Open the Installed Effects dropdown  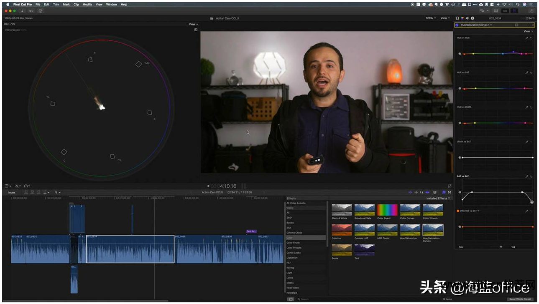point(438,198)
